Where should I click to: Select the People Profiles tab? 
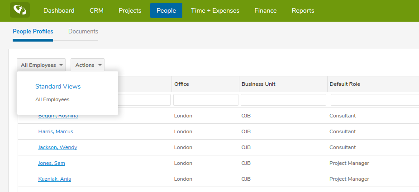pos(33,32)
